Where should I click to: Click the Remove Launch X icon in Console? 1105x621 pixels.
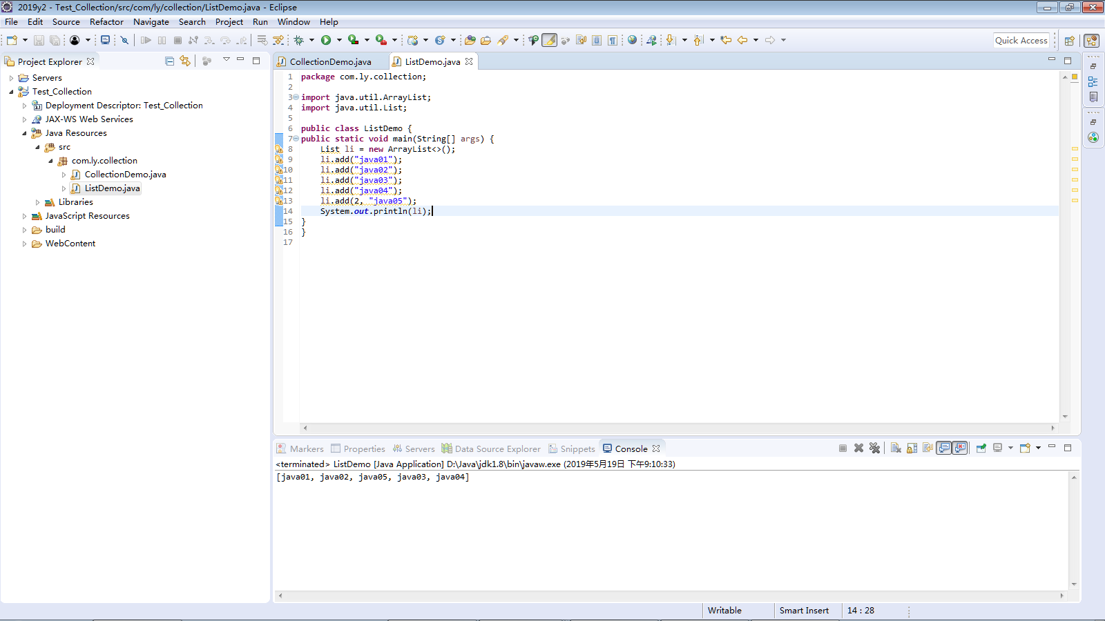(x=858, y=448)
